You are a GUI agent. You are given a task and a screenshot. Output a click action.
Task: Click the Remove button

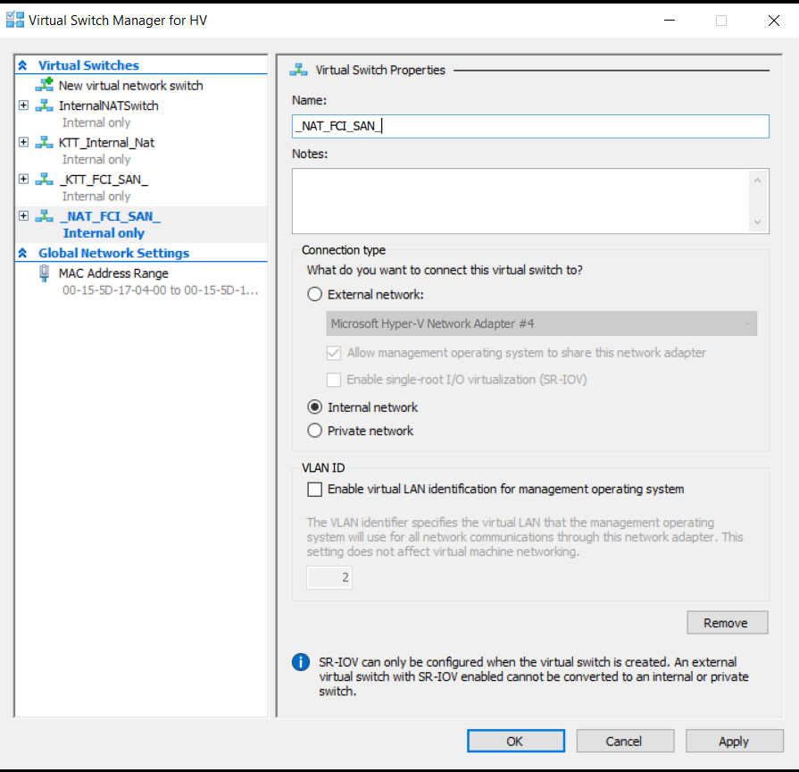point(728,623)
